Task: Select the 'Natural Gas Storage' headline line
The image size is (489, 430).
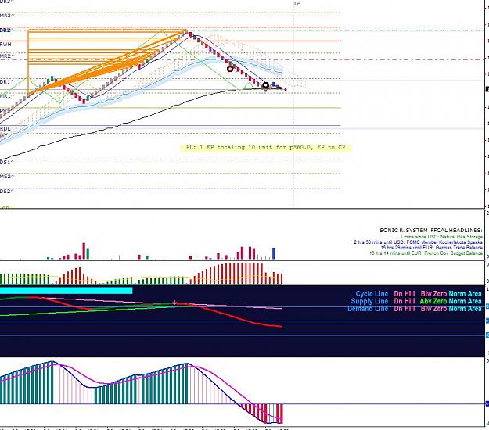Action: point(441,237)
